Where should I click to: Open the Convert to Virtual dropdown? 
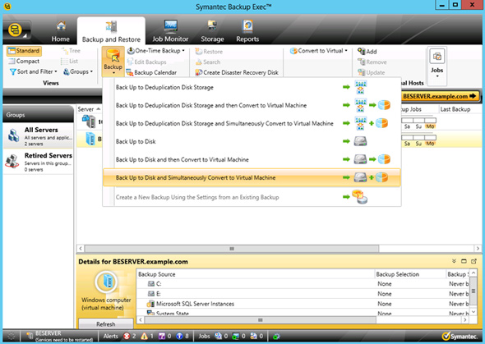click(x=319, y=51)
